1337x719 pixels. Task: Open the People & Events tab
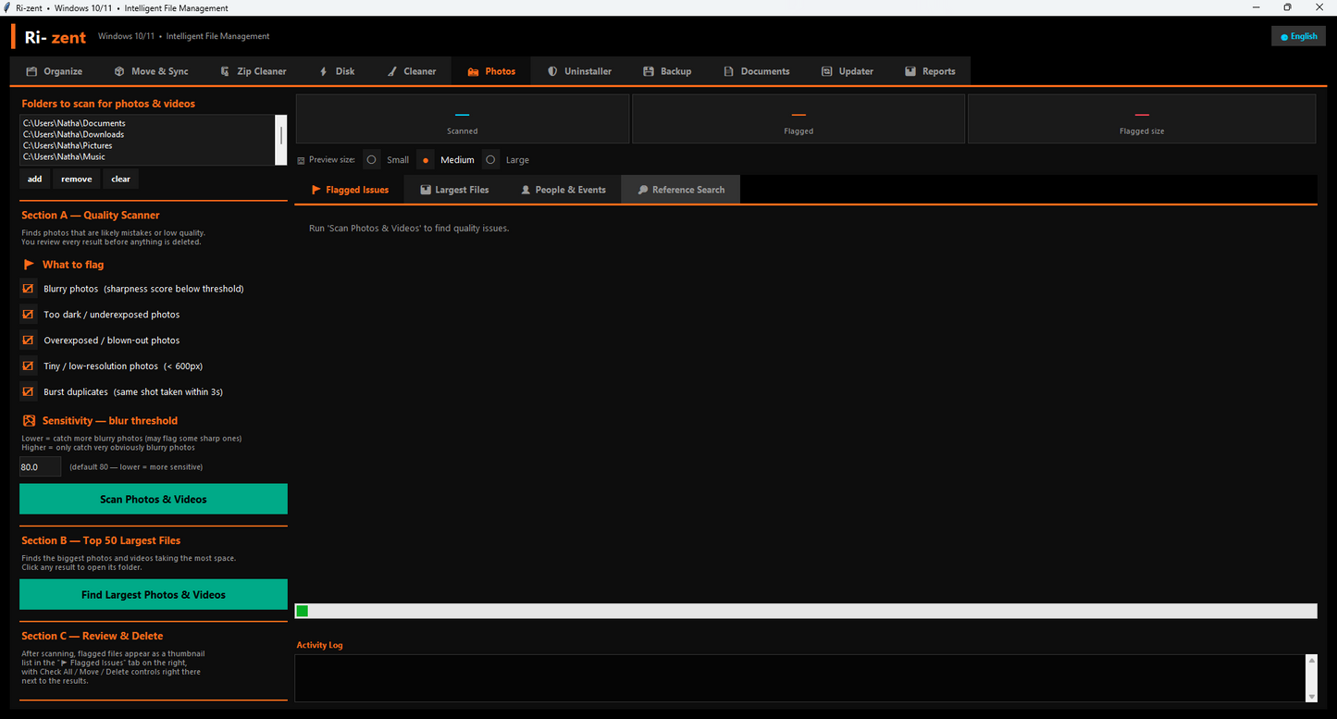(563, 190)
